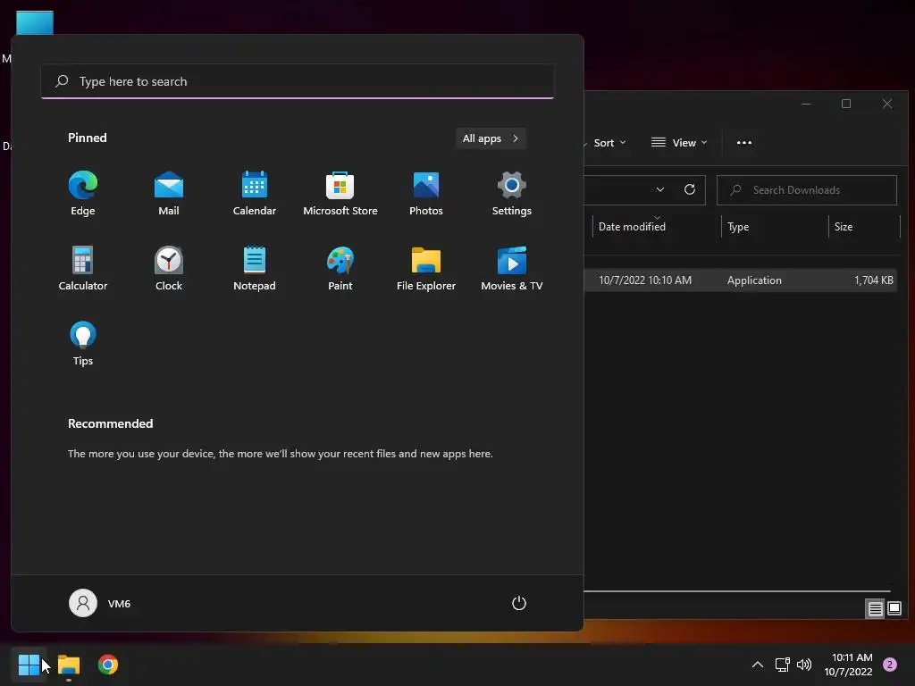Launch Movies & TV app
The width and height of the screenshot is (915, 686).
point(512,268)
